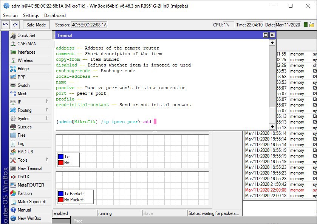This screenshot has height=224, width=317.
Task: Click Terminal scrollbar down arrow
Action: point(272,127)
